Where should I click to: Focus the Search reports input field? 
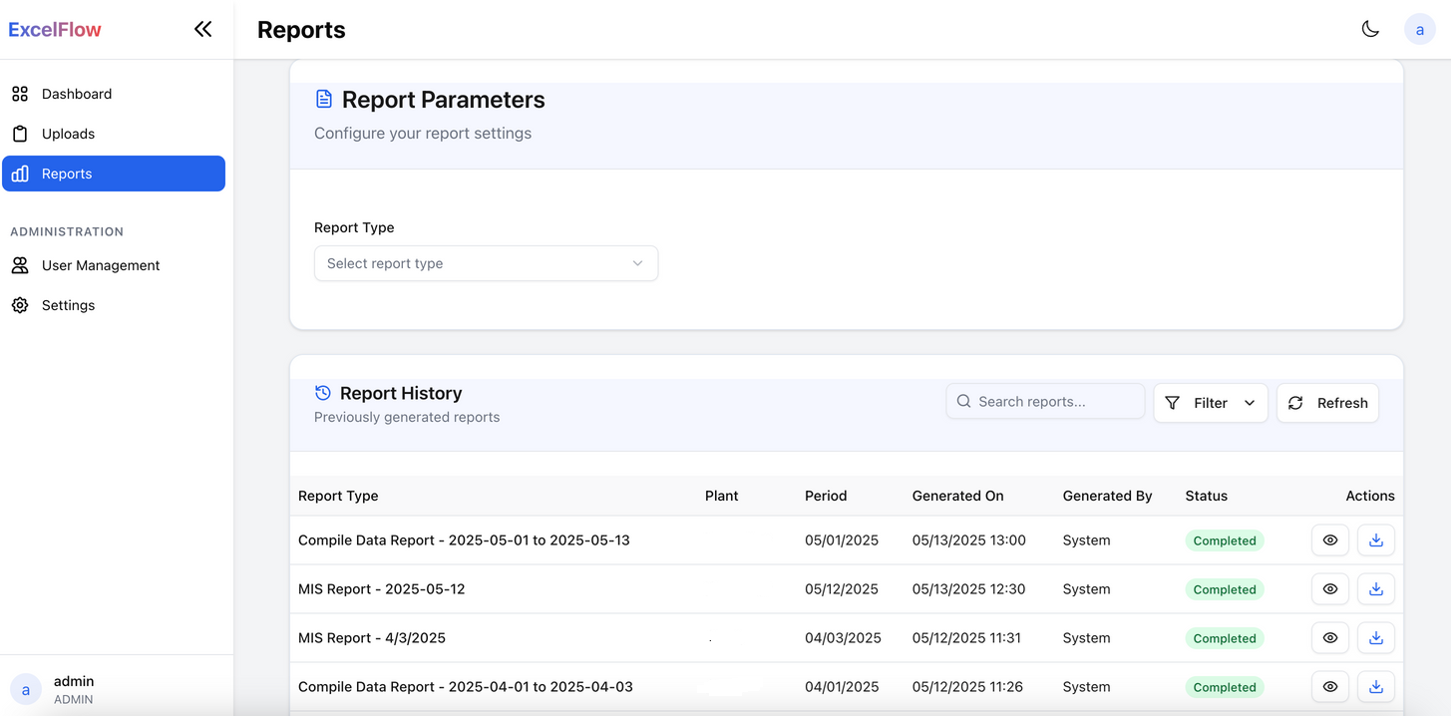point(1045,401)
